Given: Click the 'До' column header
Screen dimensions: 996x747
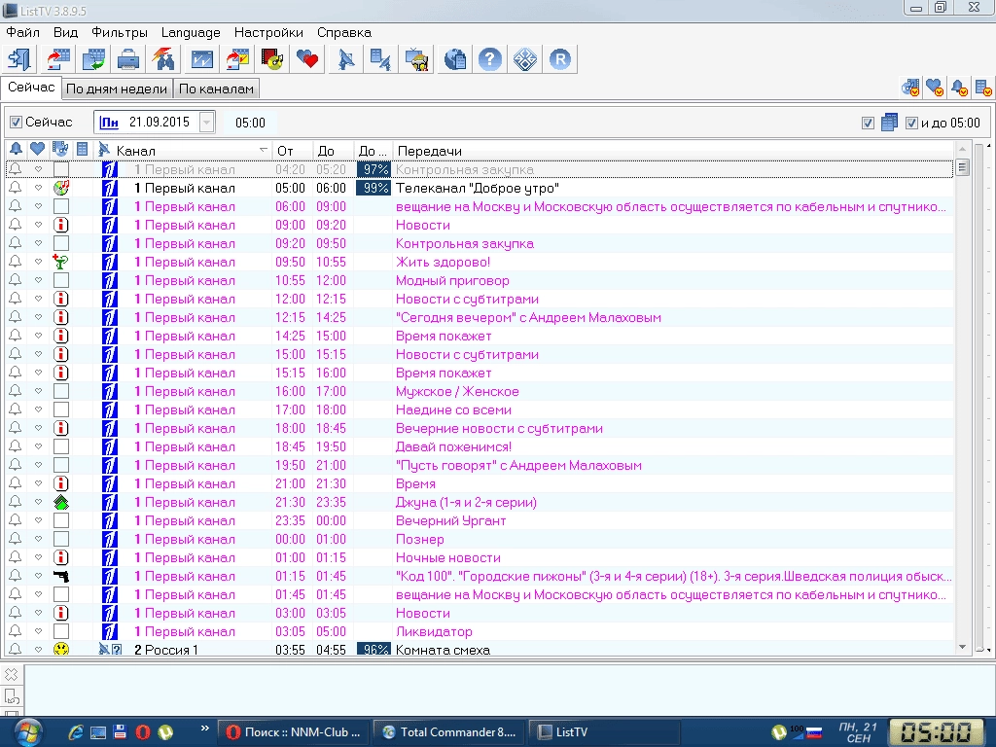Looking at the screenshot, I should click(x=333, y=151).
